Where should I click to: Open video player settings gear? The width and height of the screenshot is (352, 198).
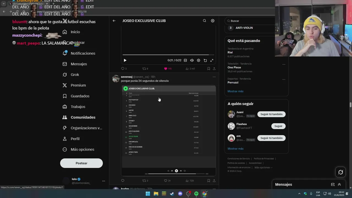pyautogui.click(x=199, y=60)
